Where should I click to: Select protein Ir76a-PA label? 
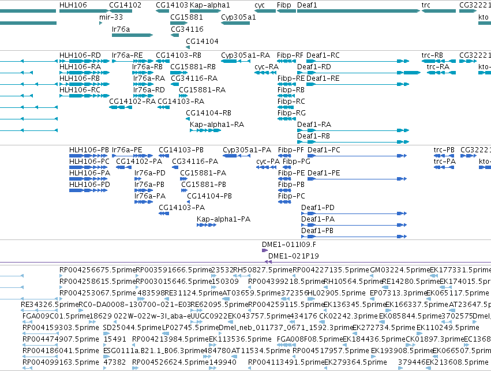pos(150,196)
